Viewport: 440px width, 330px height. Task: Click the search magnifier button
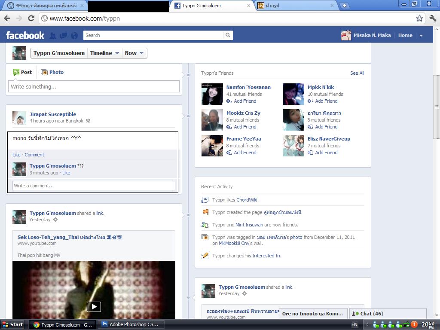click(x=228, y=35)
